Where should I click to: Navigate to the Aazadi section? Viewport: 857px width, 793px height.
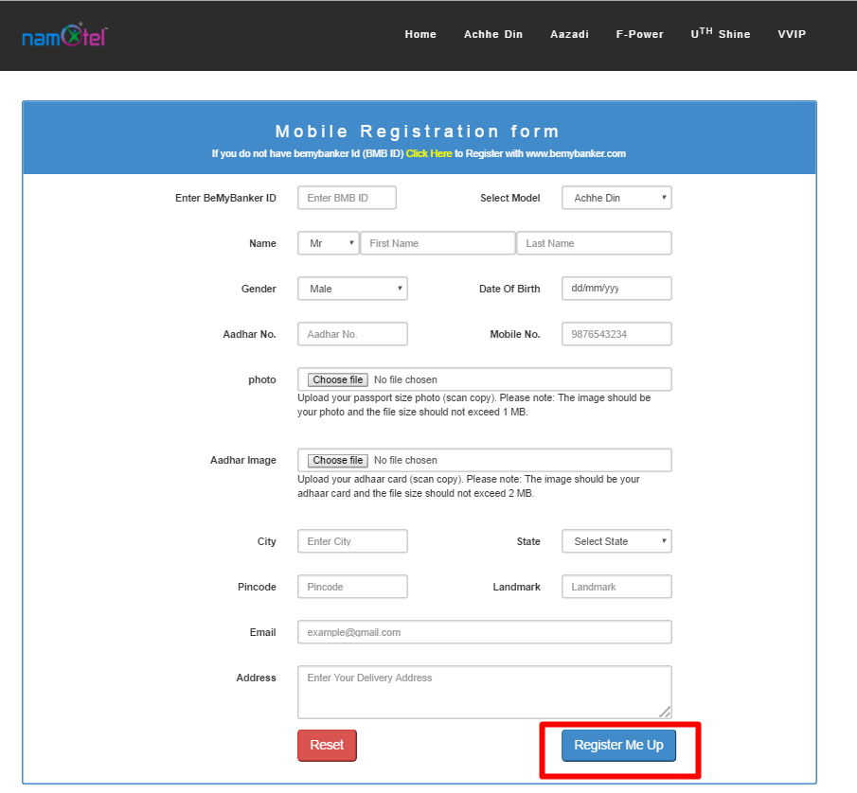tap(569, 34)
